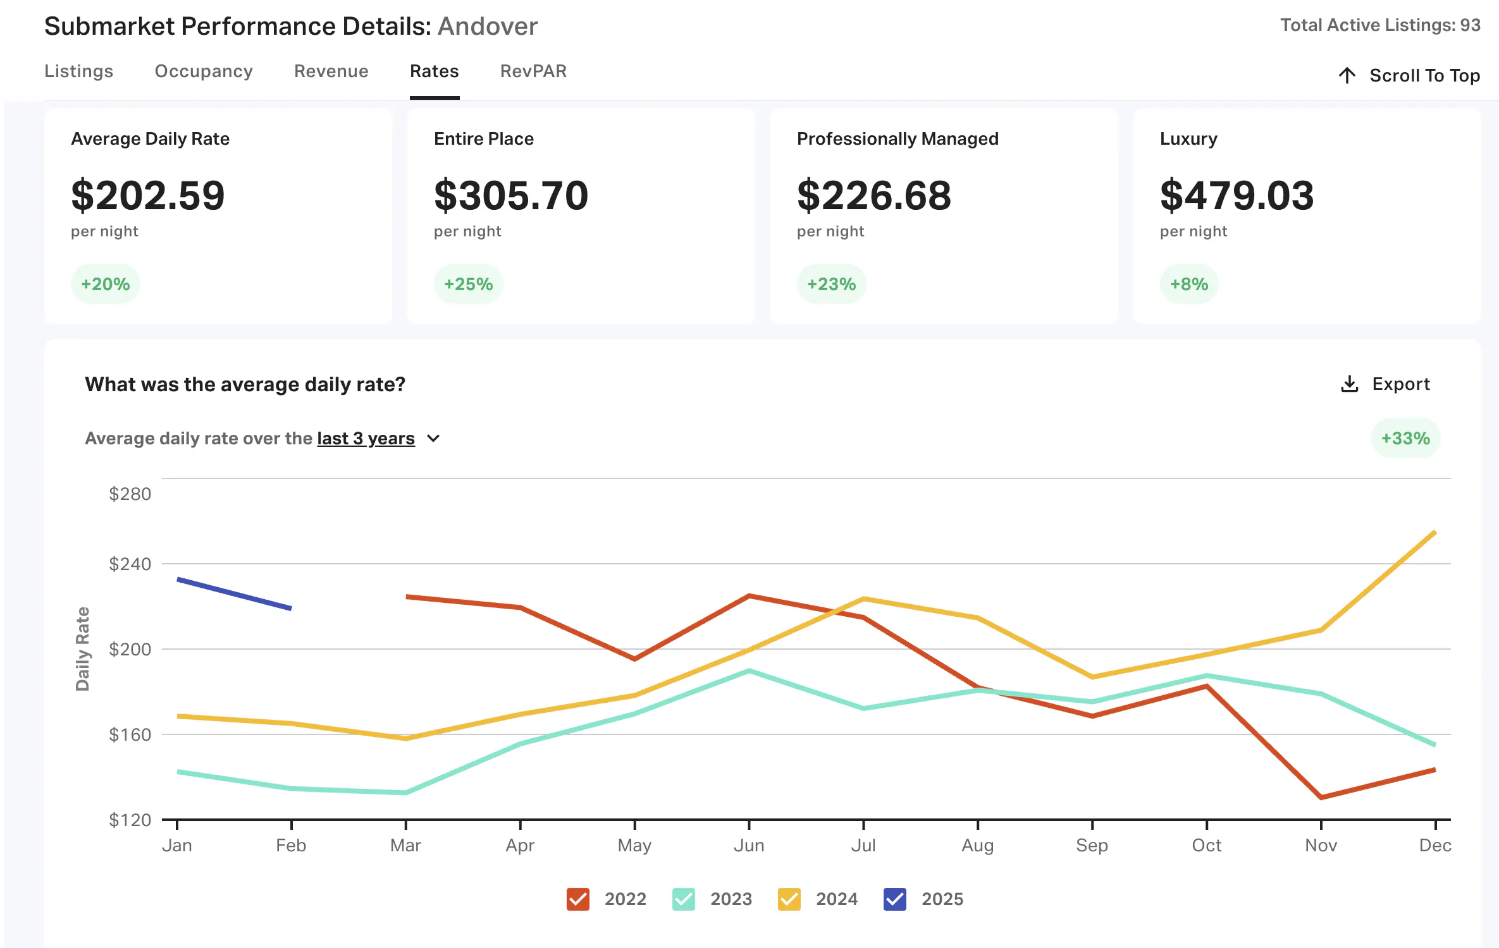The width and height of the screenshot is (1499, 948).
Task: Click the Jun month axis label
Action: [x=749, y=846]
